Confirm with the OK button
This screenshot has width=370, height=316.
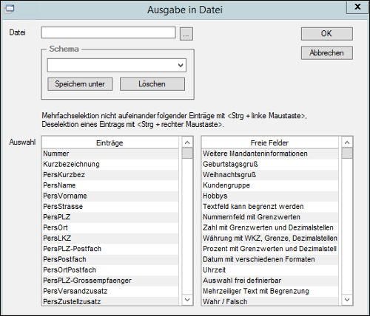(326, 34)
